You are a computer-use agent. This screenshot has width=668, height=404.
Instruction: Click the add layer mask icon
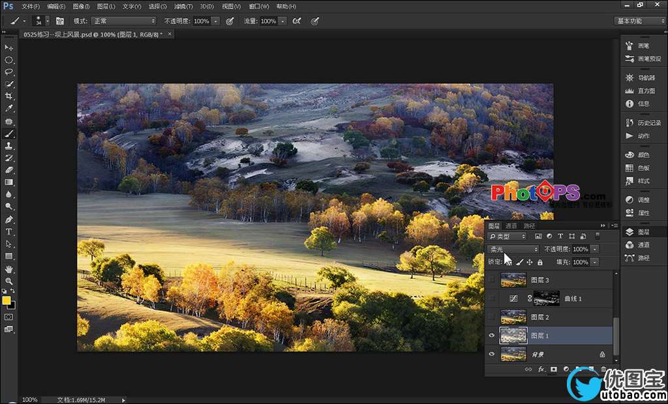[x=553, y=369]
